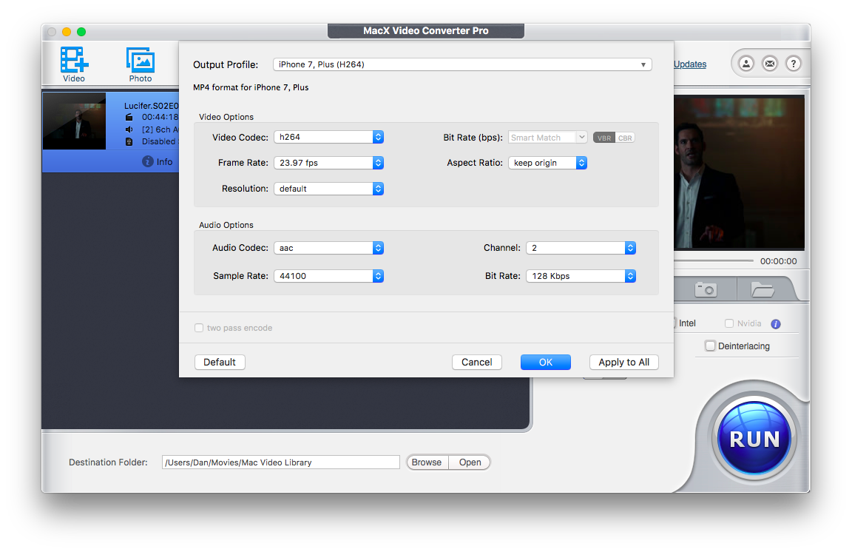This screenshot has width=852, height=552.
Task: Click the big RUN button
Action: [x=754, y=438]
